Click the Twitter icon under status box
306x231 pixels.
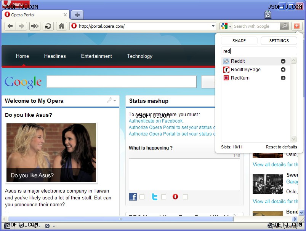155,197
